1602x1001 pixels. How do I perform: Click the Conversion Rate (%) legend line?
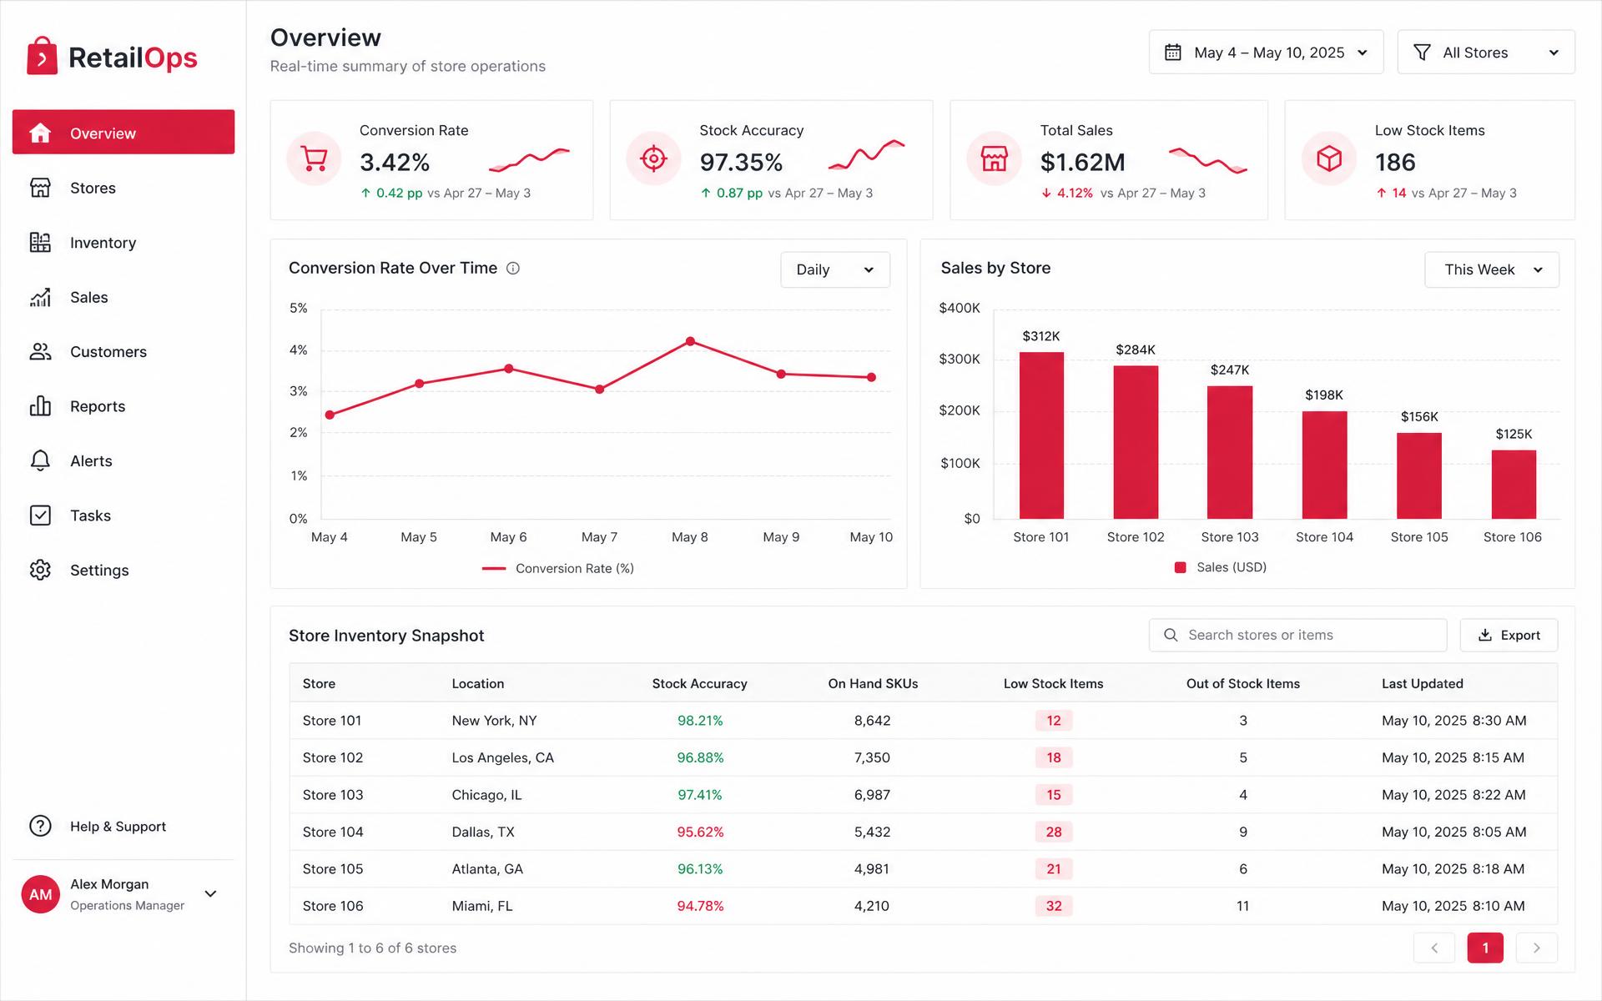click(494, 568)
